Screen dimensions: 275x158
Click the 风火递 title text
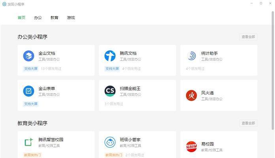(207, 93)
